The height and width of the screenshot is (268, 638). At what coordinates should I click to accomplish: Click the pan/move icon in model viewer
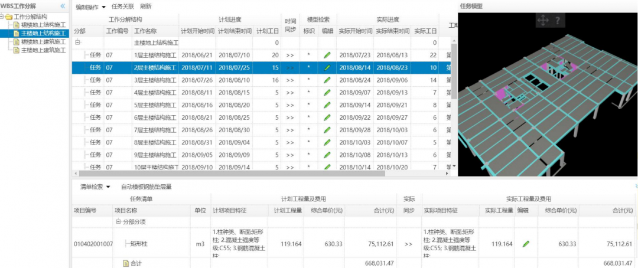click(542, 21)
